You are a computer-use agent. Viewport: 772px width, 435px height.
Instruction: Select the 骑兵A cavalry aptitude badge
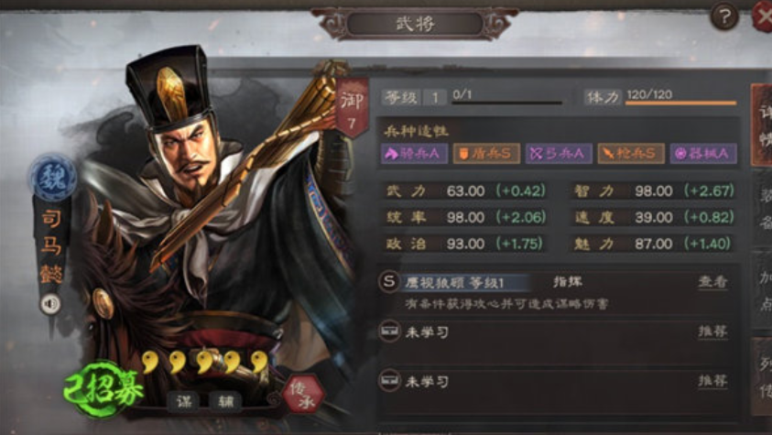(414, 154)
